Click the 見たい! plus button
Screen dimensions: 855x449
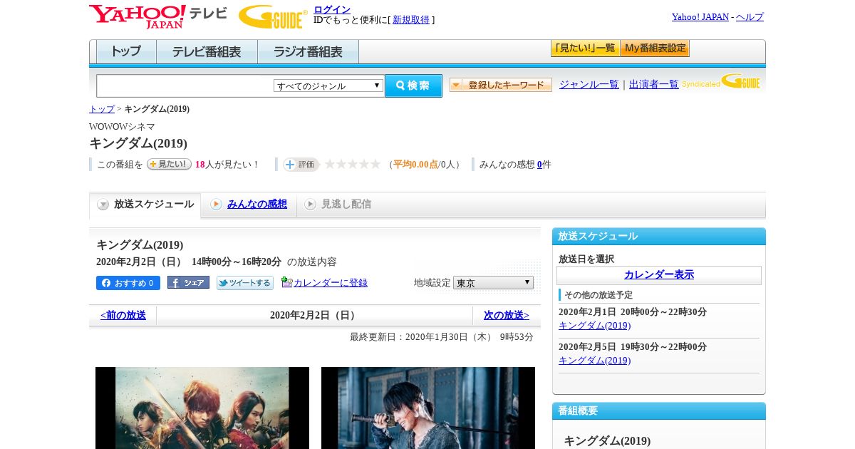pyautogui.click(x=169, y=164)
